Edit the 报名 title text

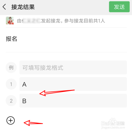(11, 39)
